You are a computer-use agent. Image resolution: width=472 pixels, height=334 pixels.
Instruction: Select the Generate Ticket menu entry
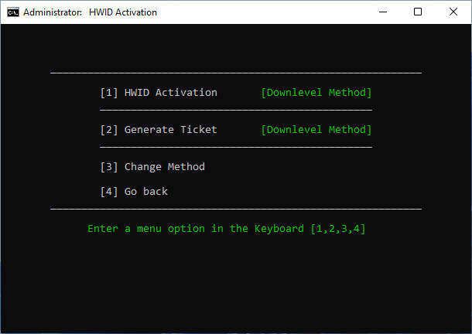[170, 130]
